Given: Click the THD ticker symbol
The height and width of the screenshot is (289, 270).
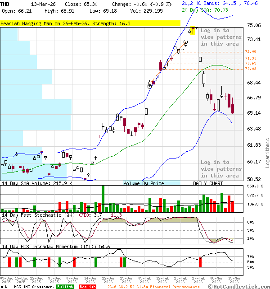Looking at the screenshot, I should point(4,4).
